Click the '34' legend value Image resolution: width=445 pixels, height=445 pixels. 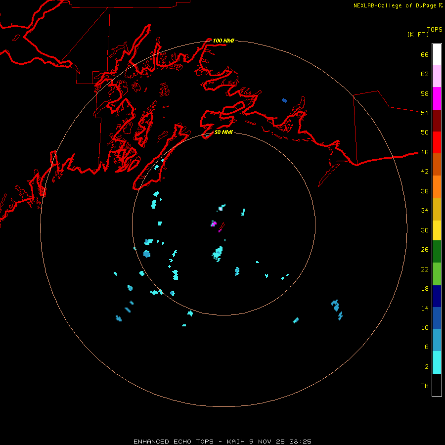(425, 210)
